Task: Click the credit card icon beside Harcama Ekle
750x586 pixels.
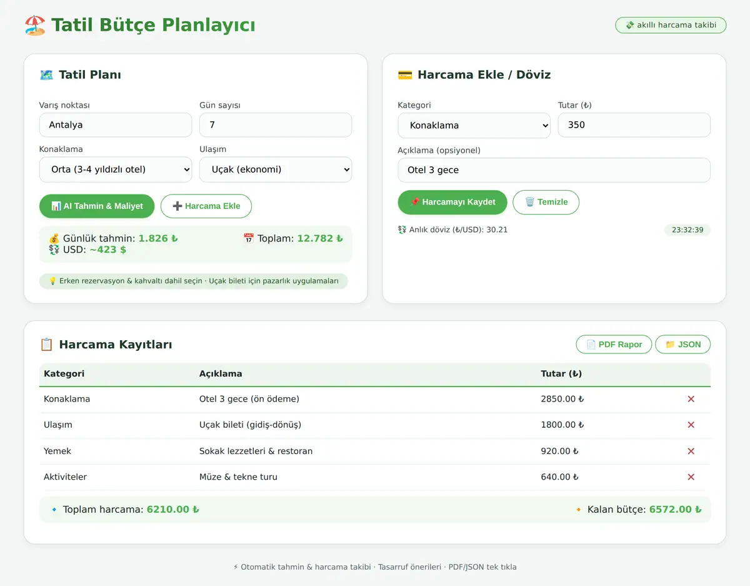Action: 405,75
